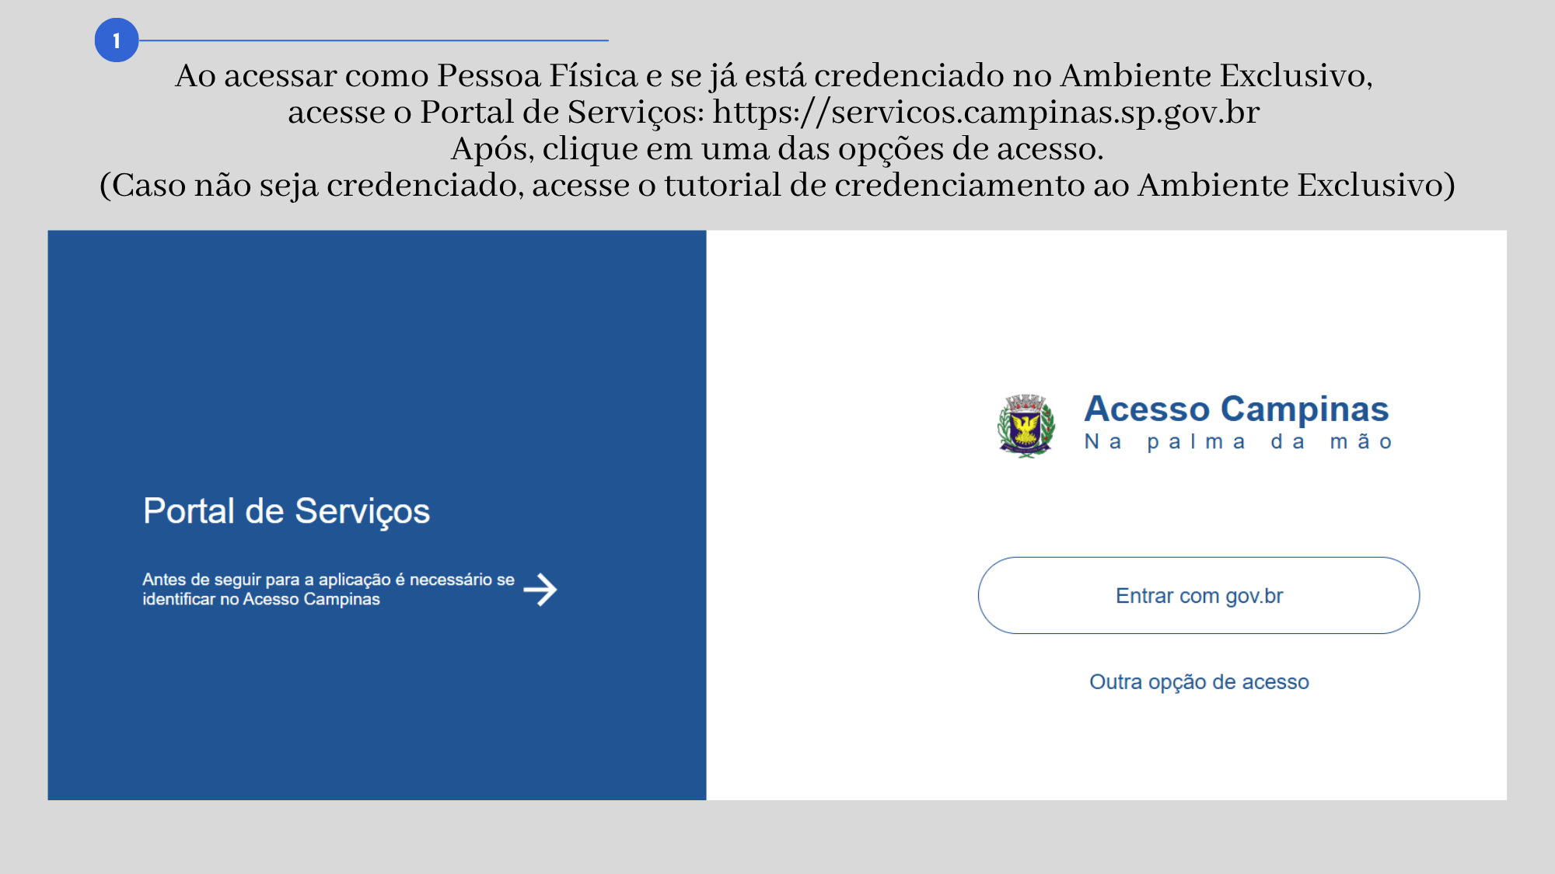
Task: Open Outra opção de acesso link
Action: 1199,681
